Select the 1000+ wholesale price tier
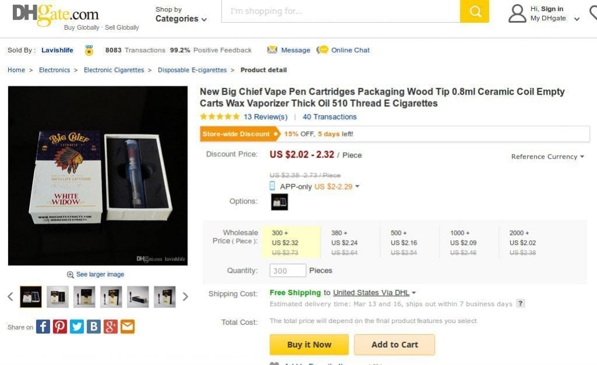This screenshot has width=597, height=365. coord(463,242)
